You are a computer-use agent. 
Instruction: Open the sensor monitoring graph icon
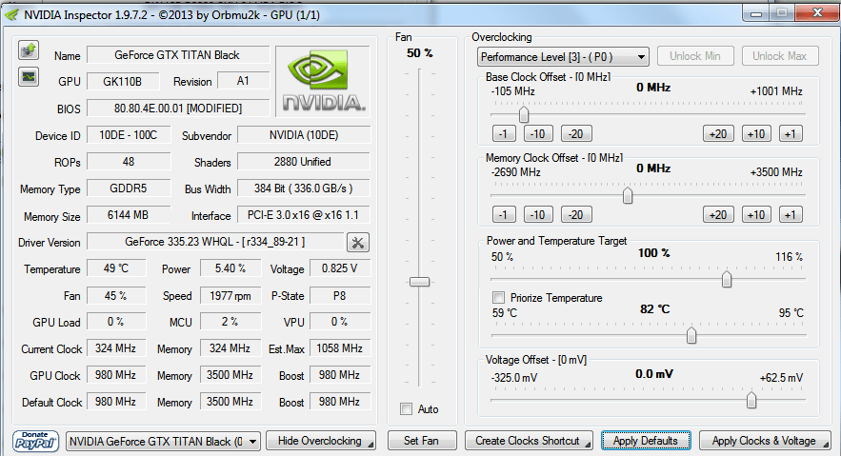pyautogui.click(x=29, y=77)
